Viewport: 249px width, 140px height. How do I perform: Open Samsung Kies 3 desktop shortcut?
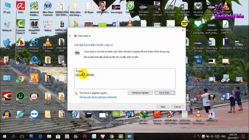34,81
